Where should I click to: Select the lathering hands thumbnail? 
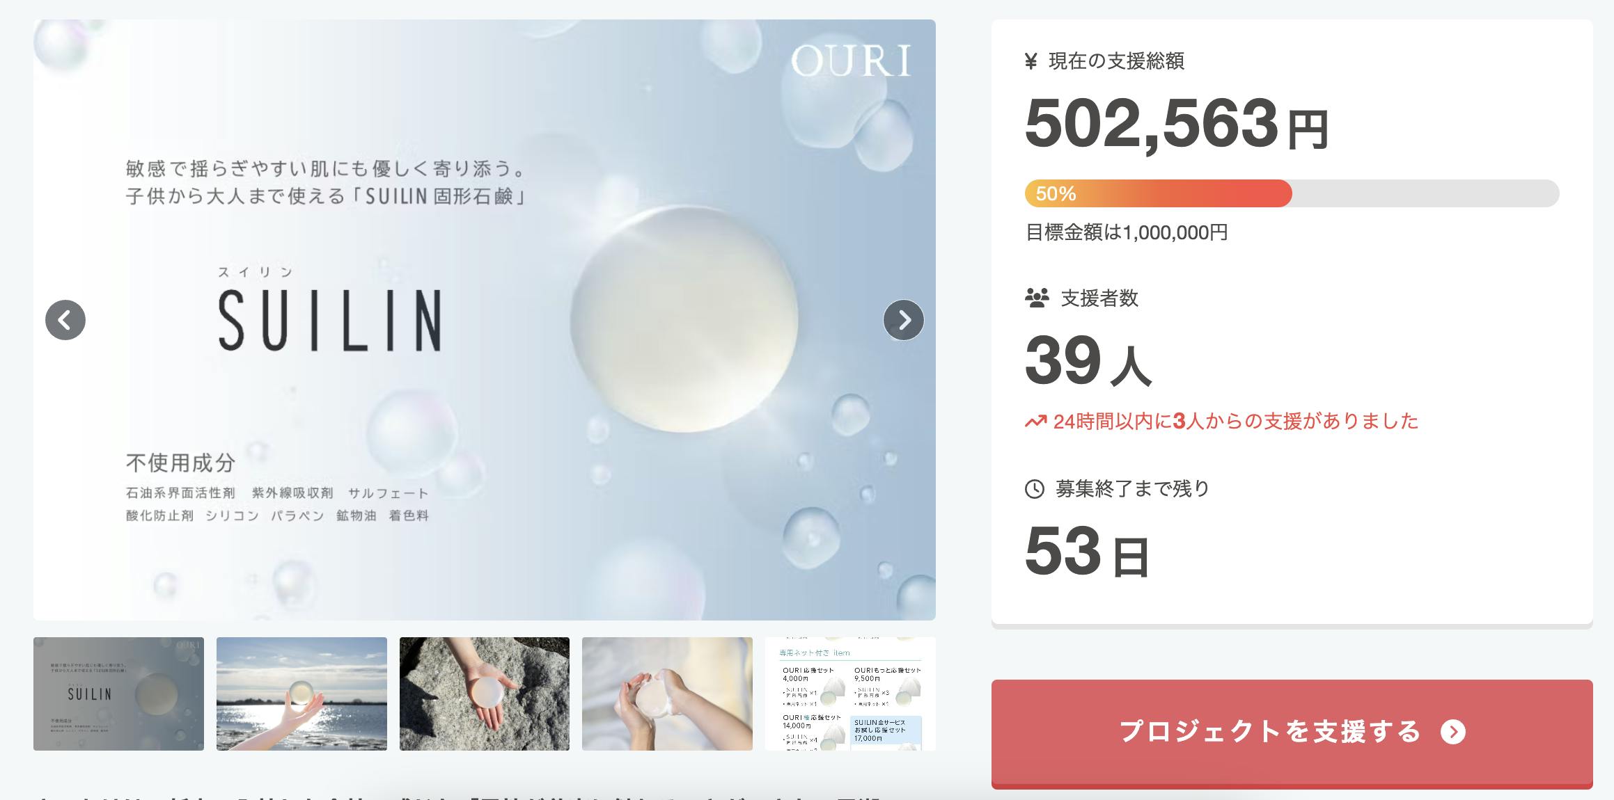(x=667, y=694)
